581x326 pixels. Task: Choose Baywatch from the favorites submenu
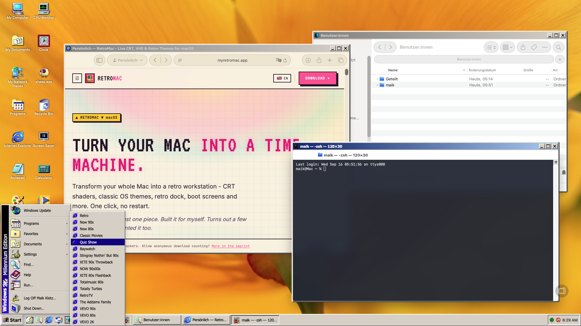(x=98, y=249)
